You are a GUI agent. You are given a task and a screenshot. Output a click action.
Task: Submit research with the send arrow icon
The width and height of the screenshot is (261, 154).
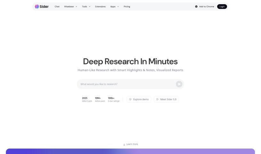179,84
